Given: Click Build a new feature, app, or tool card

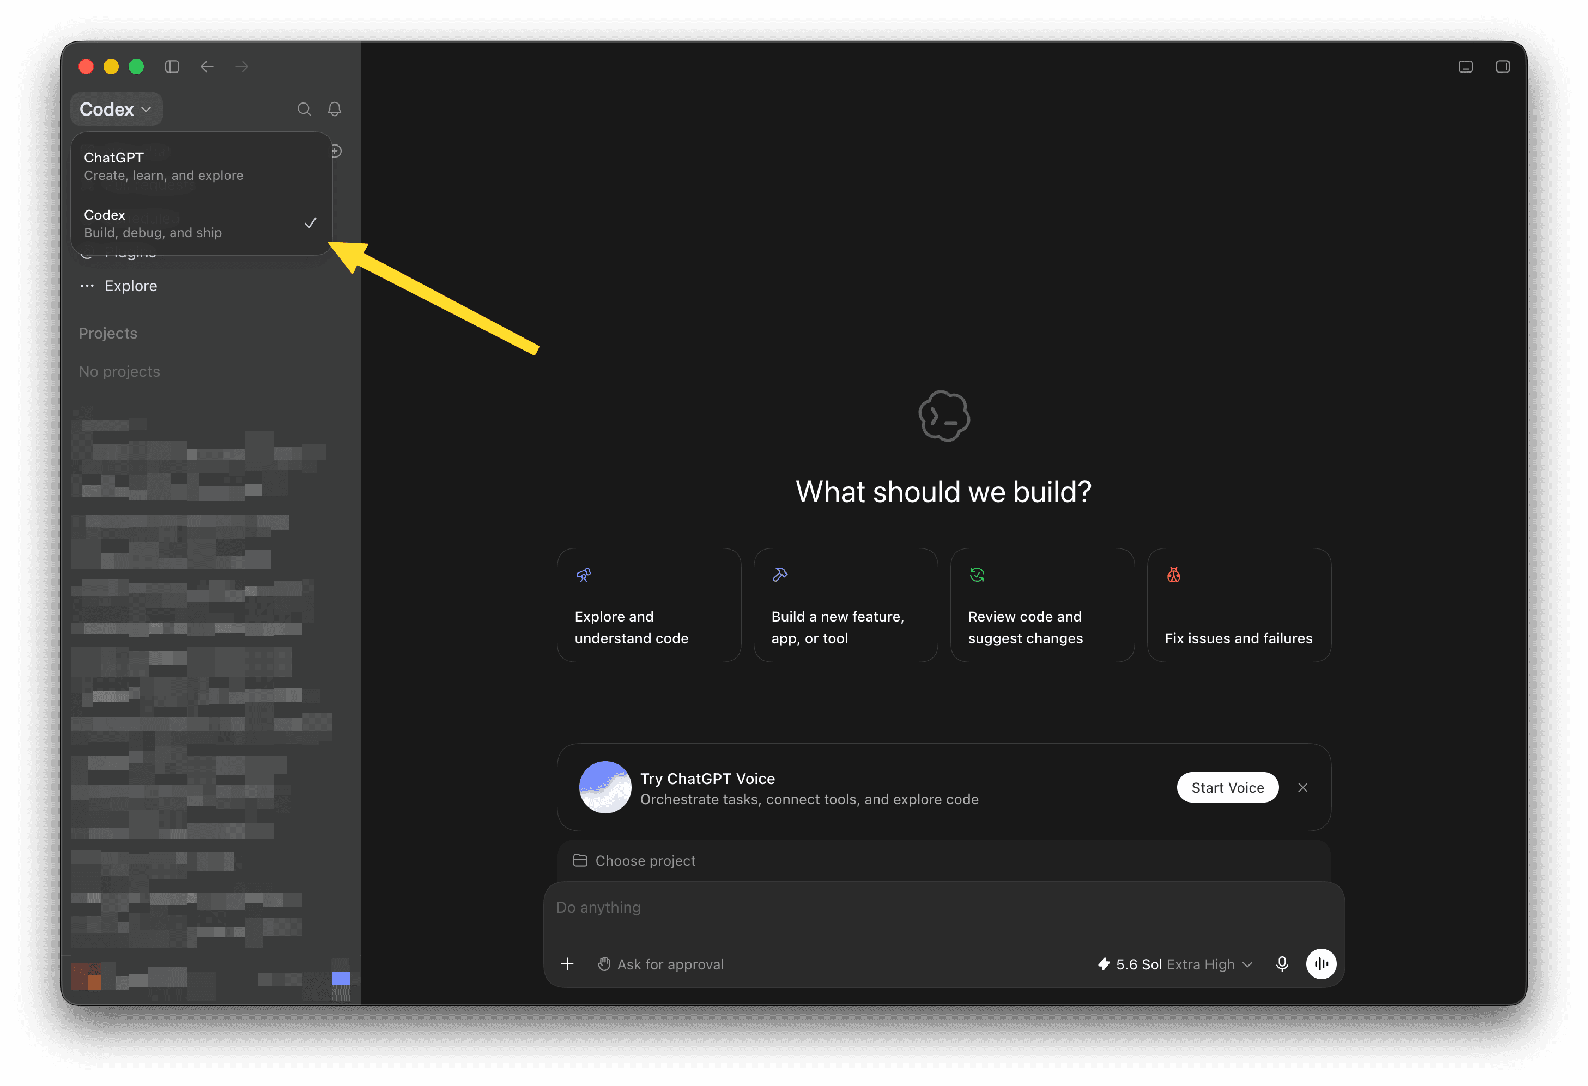Looking at the screenshot, I should [845, 605].
